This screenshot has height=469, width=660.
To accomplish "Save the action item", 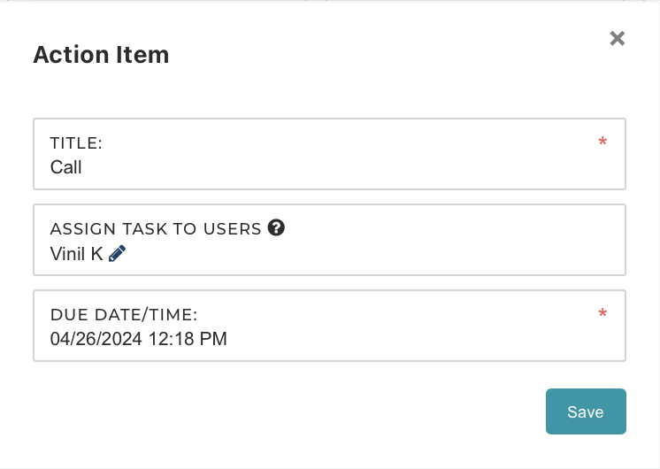I will click(586, 411).
